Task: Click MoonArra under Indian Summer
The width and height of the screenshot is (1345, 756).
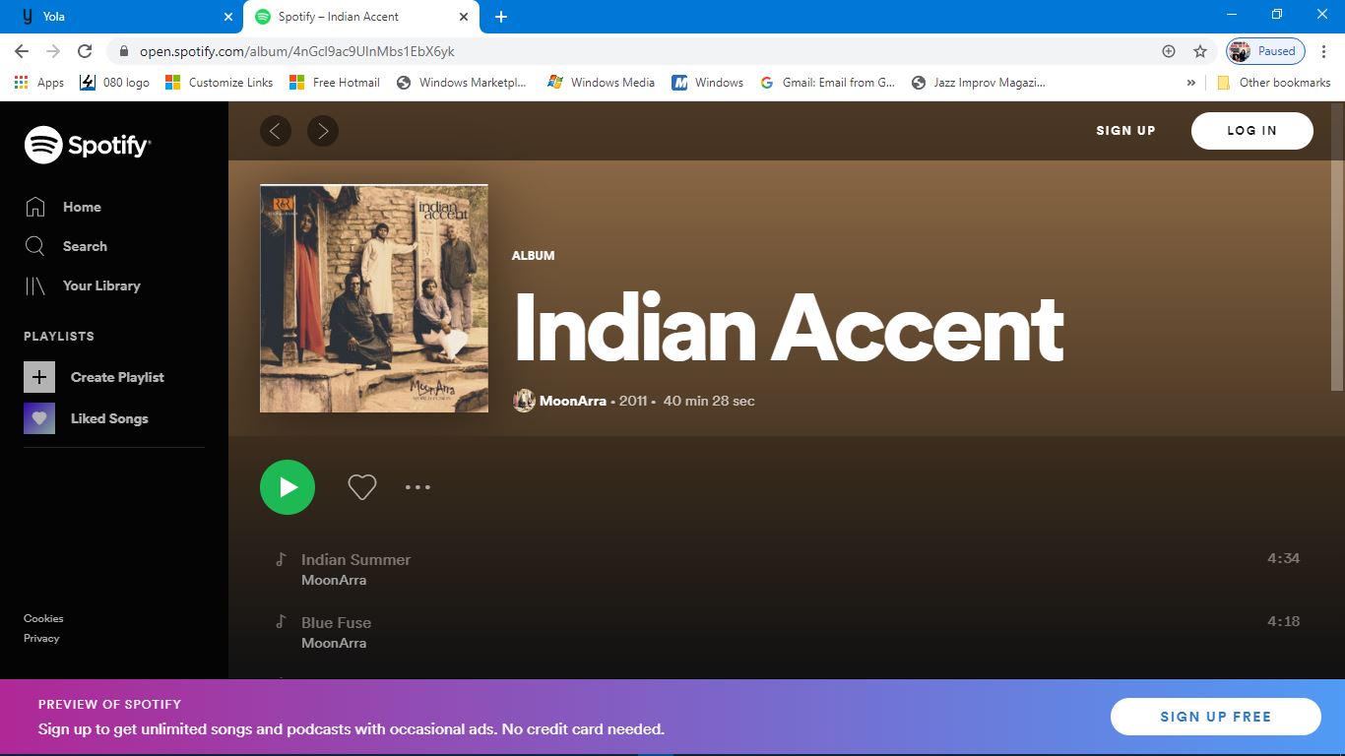Action: 334,580
